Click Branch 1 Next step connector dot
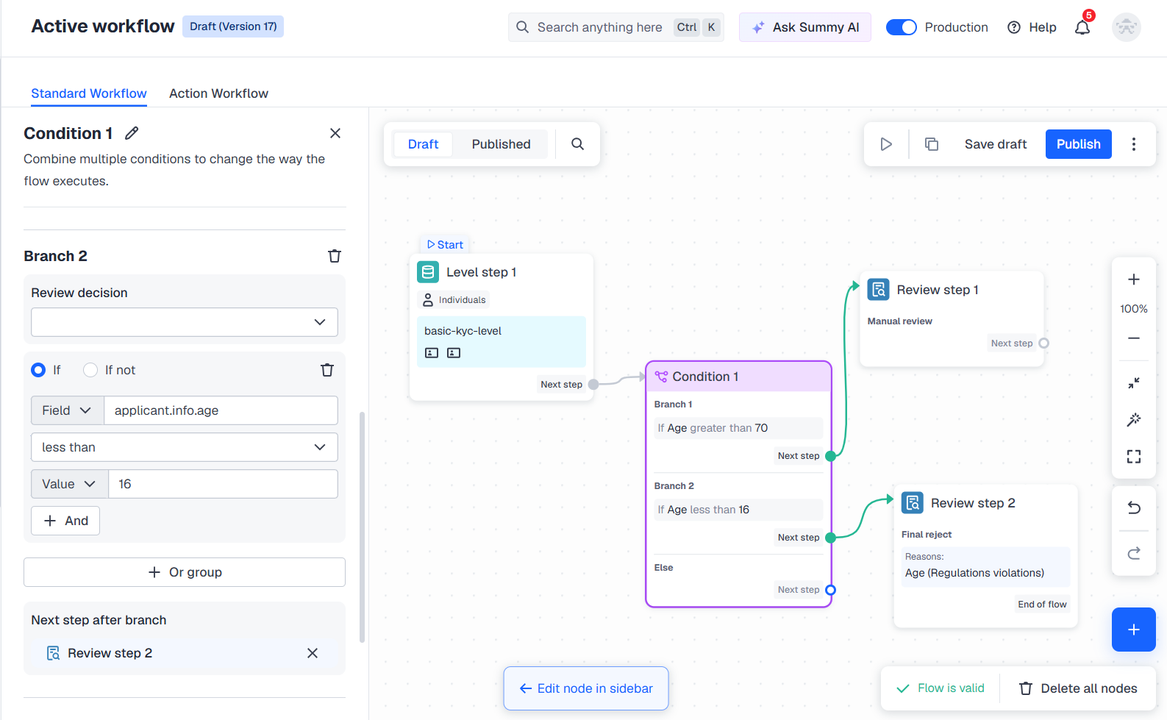The width and height of the screenshot is (1167, 720). pos(830,456)
